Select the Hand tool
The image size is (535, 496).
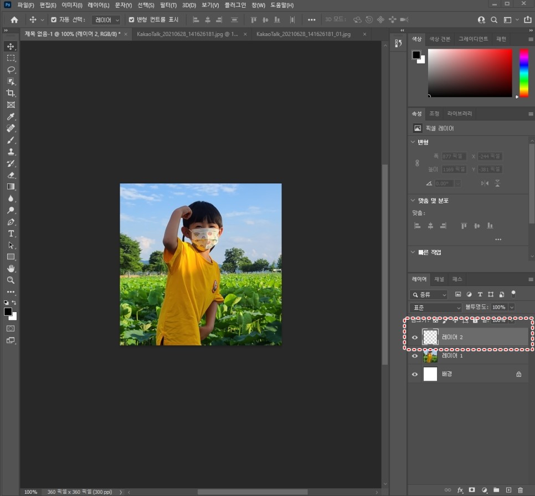(x=11, y=268)
